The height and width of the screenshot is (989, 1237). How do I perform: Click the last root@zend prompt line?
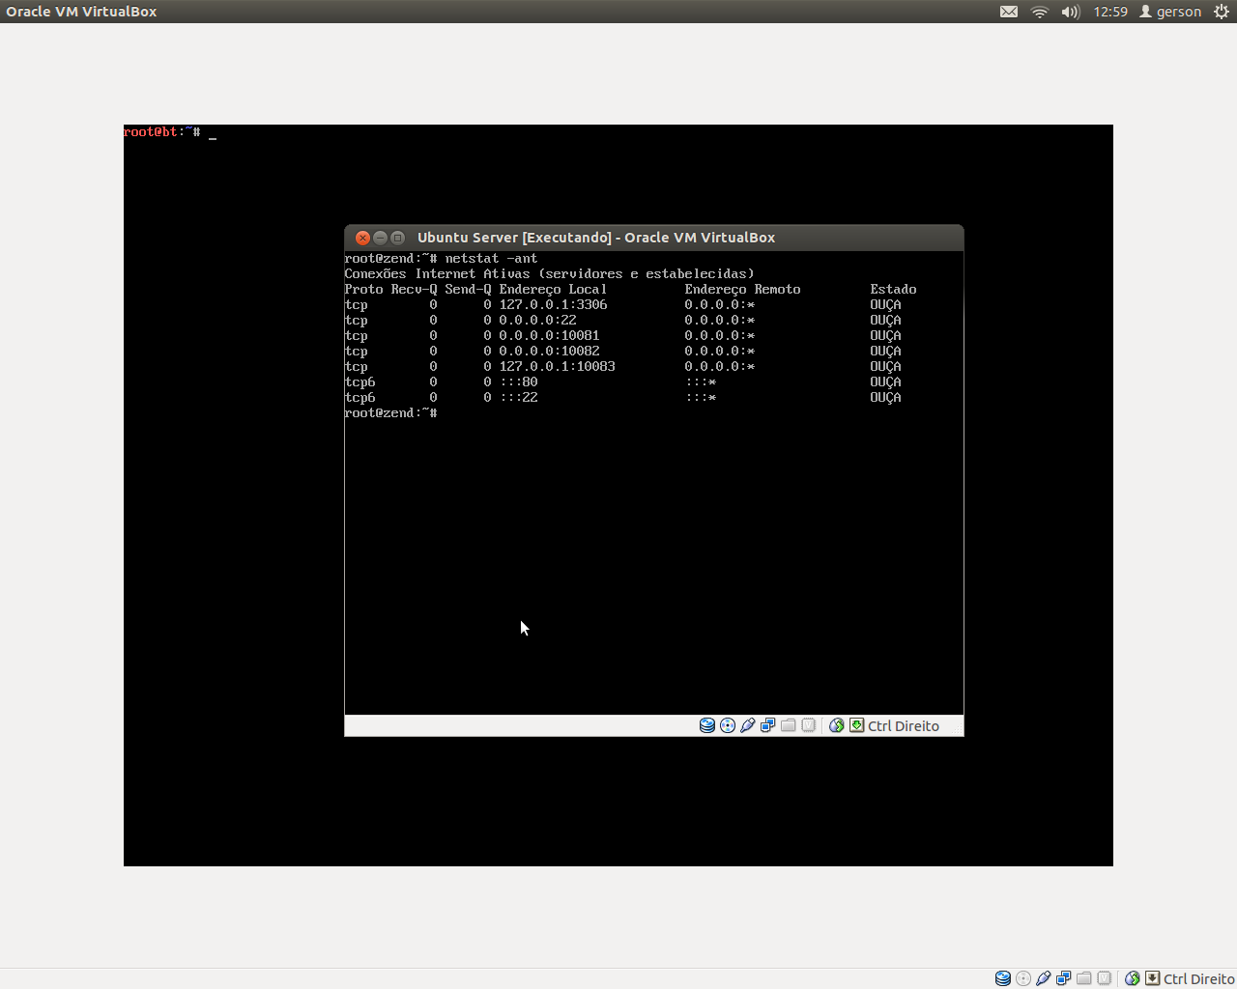tap(390, 413)
